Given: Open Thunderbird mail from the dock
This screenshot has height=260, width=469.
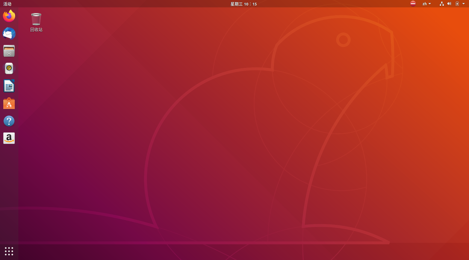Looking at the screenshot, I should click(9, 34).
